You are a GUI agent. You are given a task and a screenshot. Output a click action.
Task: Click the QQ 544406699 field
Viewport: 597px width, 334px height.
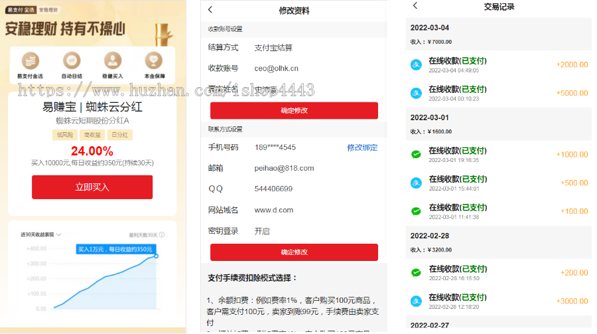294,189
